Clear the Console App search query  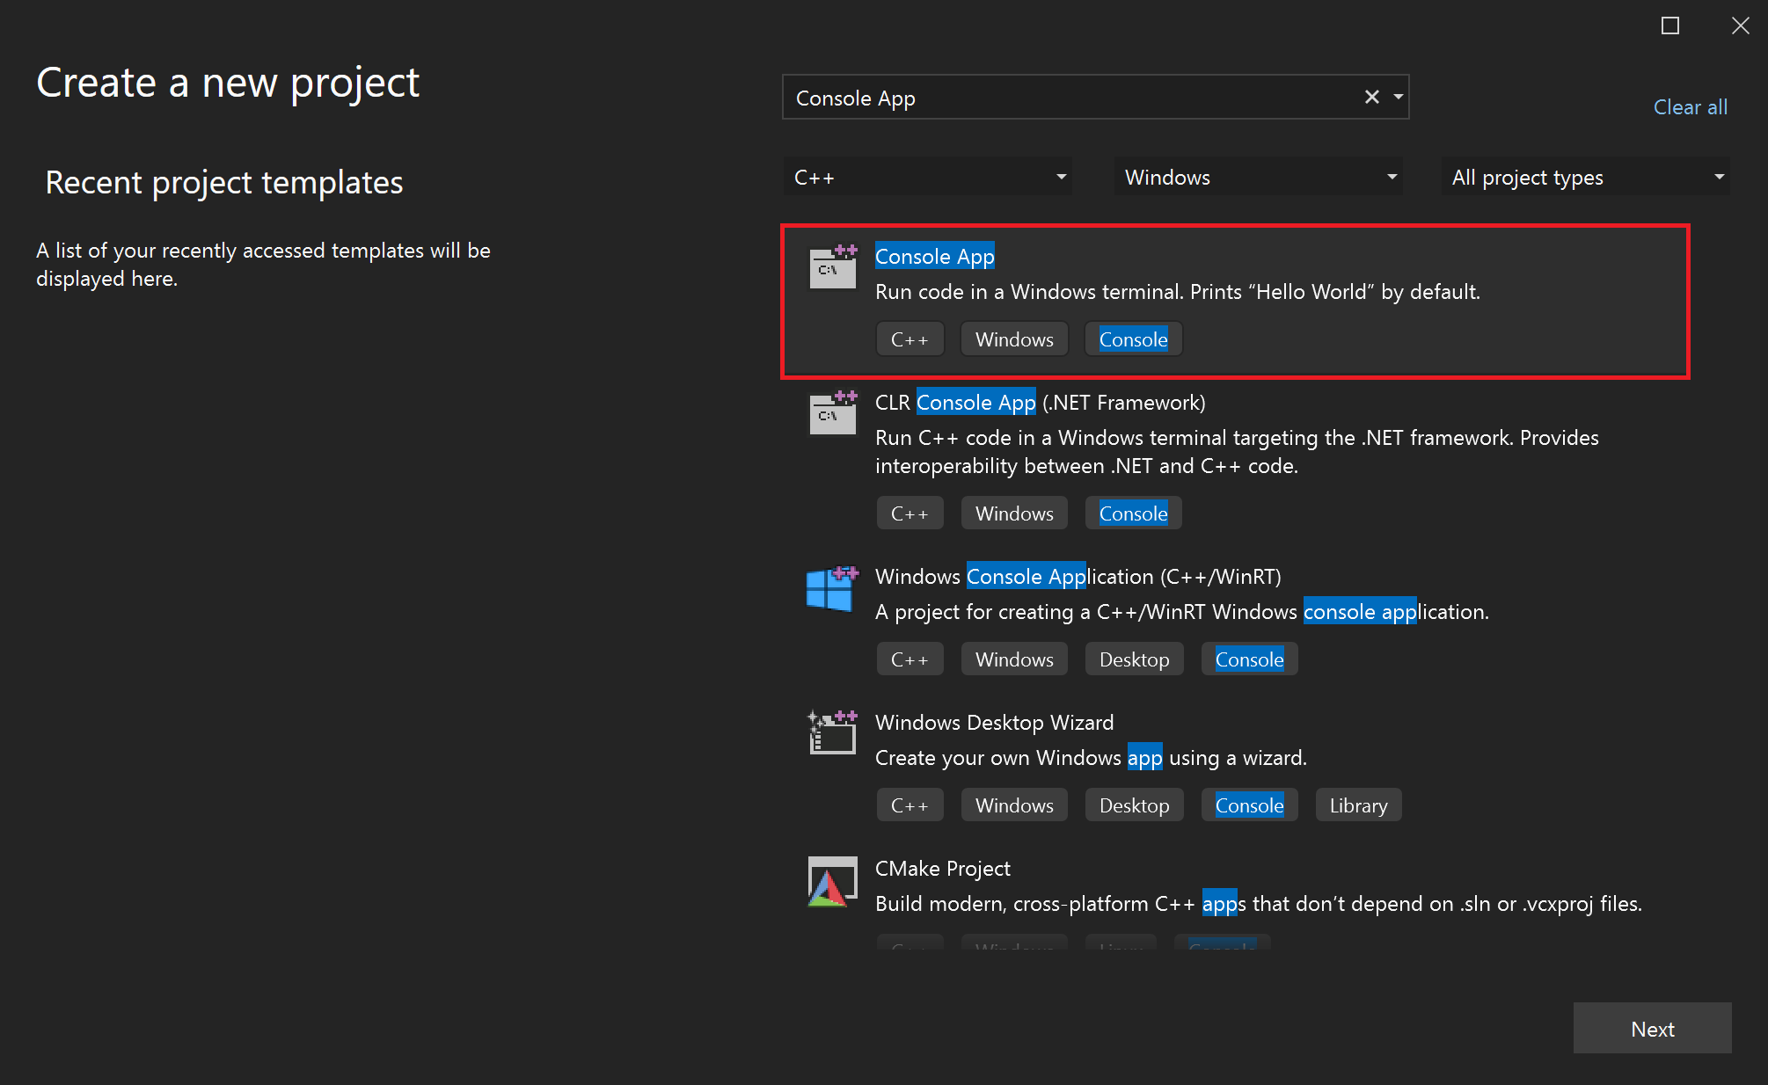tap(1371, 97)
